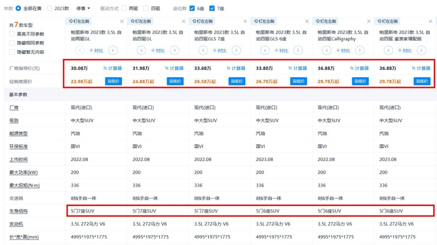Add 自动四驱GL to comparison via +对比
437x245 pixels.
tap(159, 51)
